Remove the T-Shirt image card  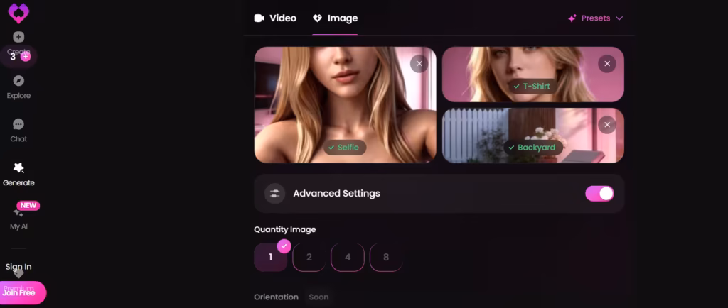(607, 64)
